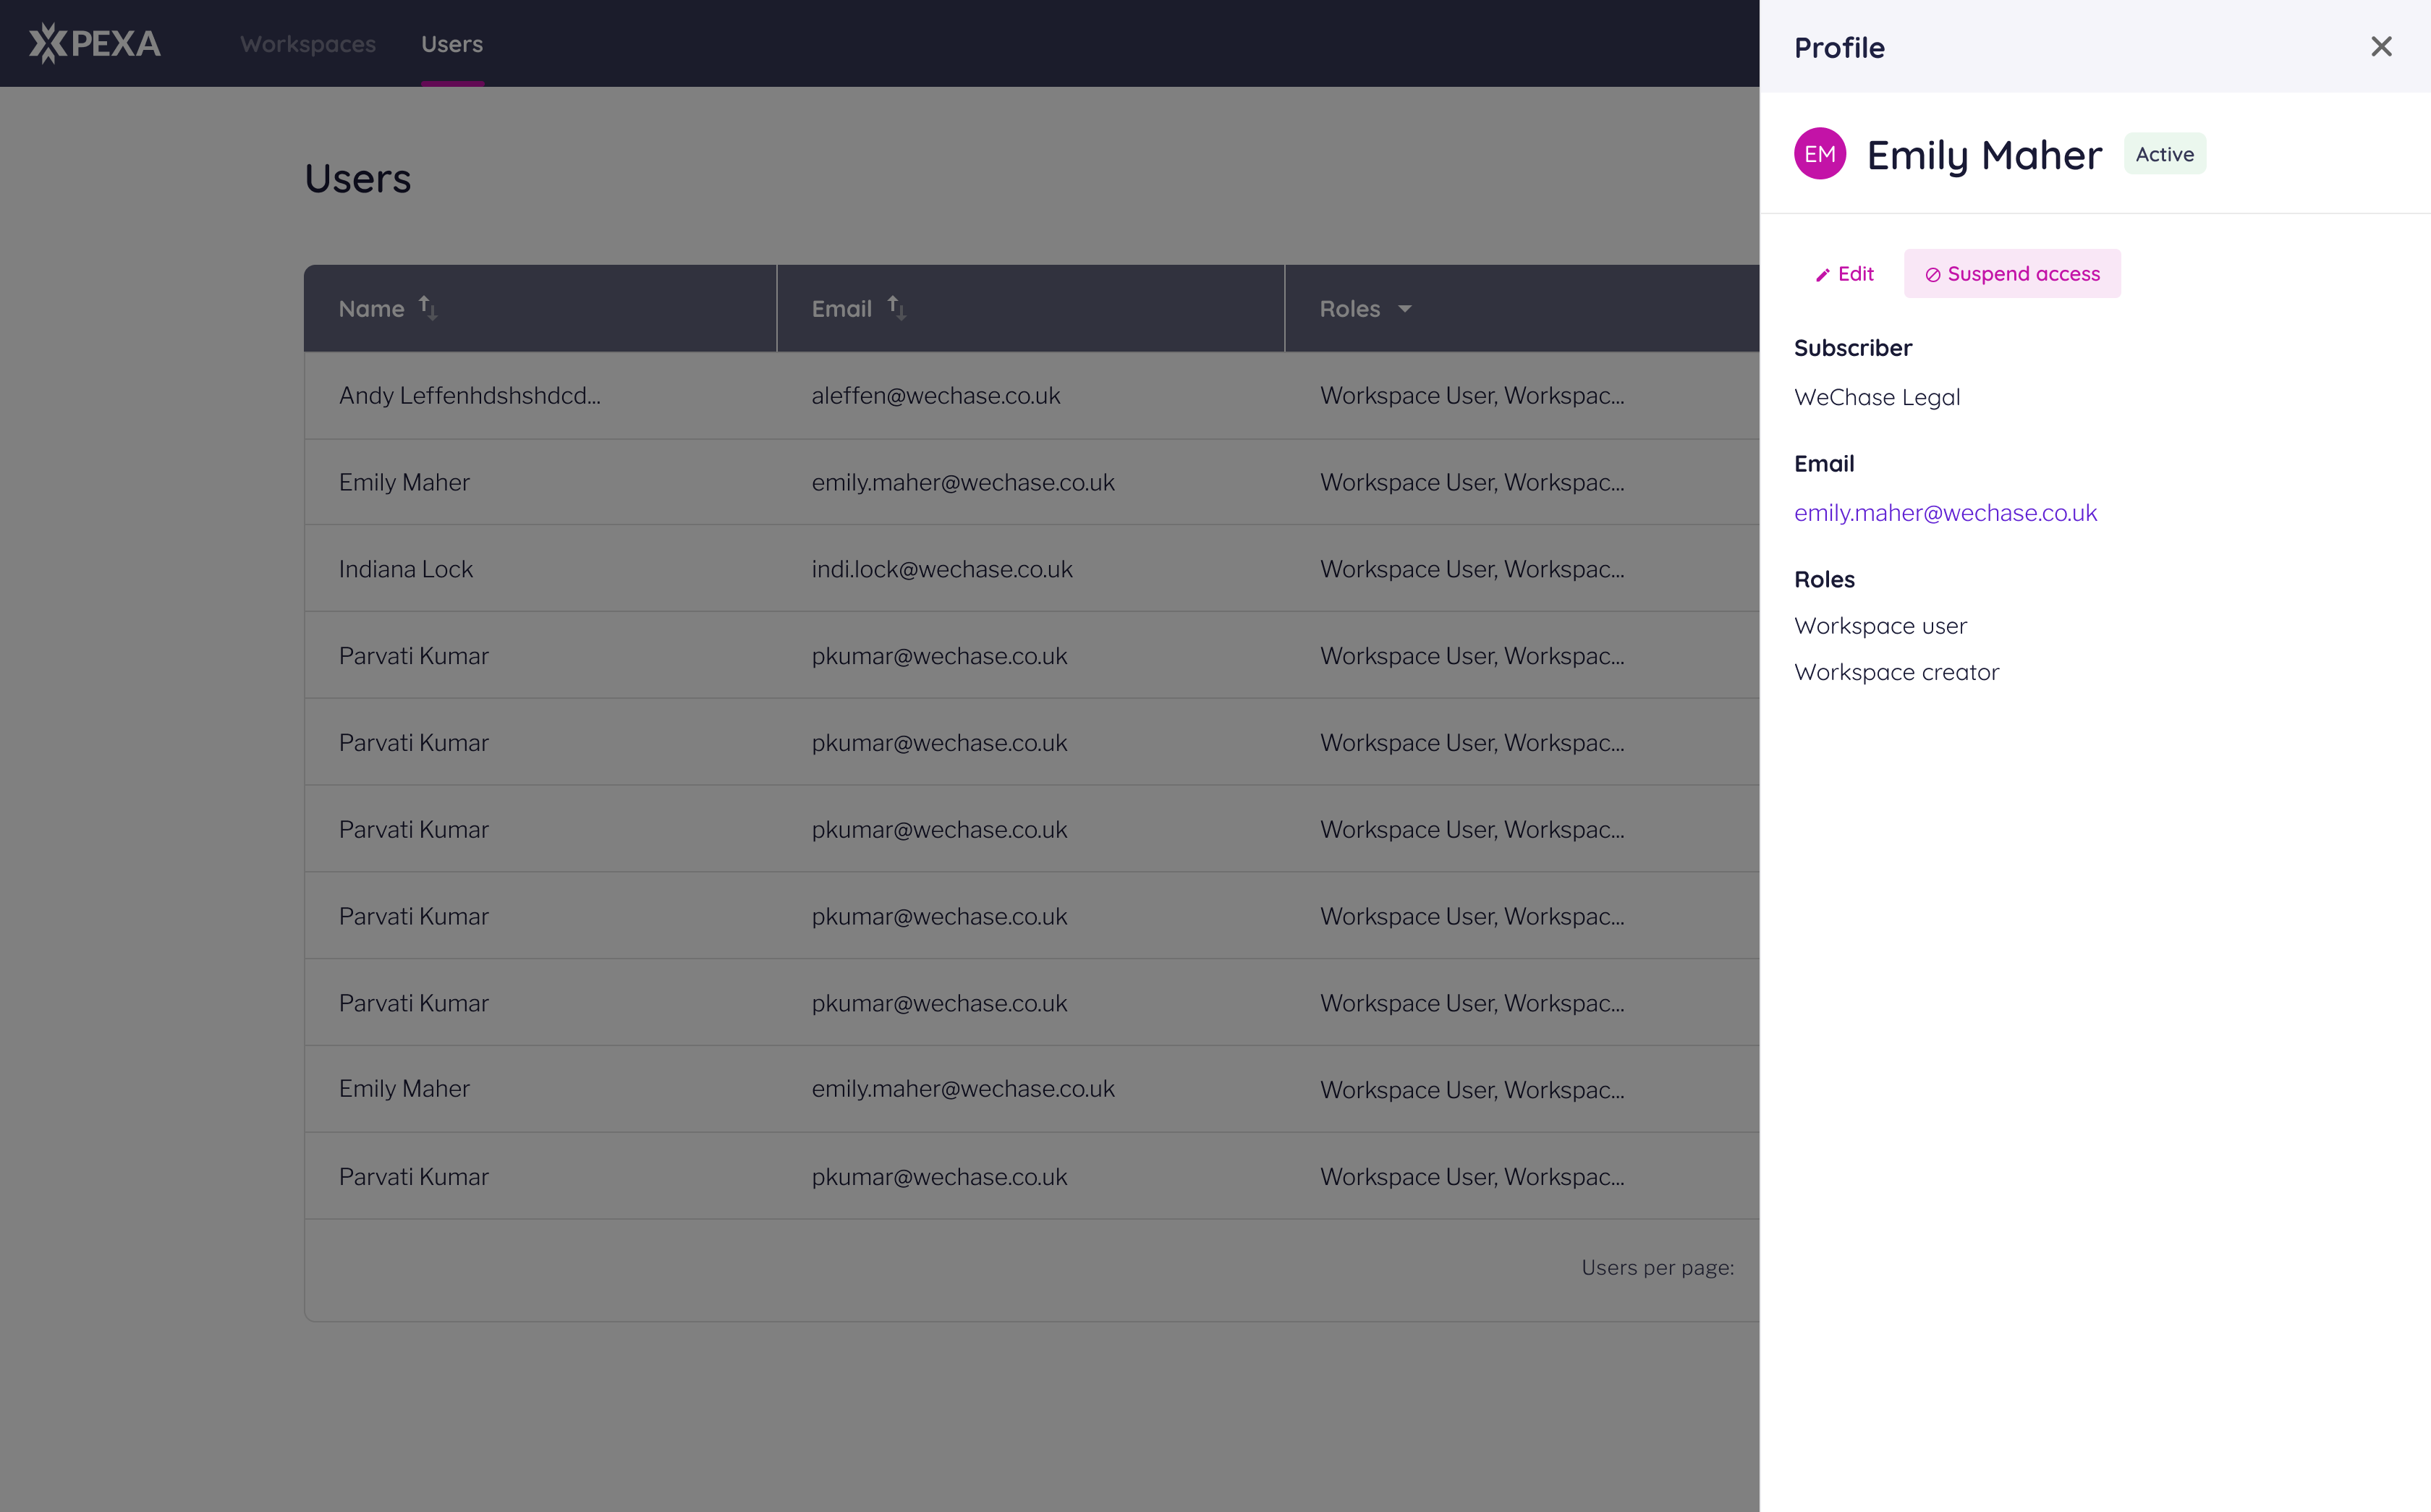This screenshot has width=2431, height=1512.
Task: Click the Email column header
Action: click(x=841, y=309)
